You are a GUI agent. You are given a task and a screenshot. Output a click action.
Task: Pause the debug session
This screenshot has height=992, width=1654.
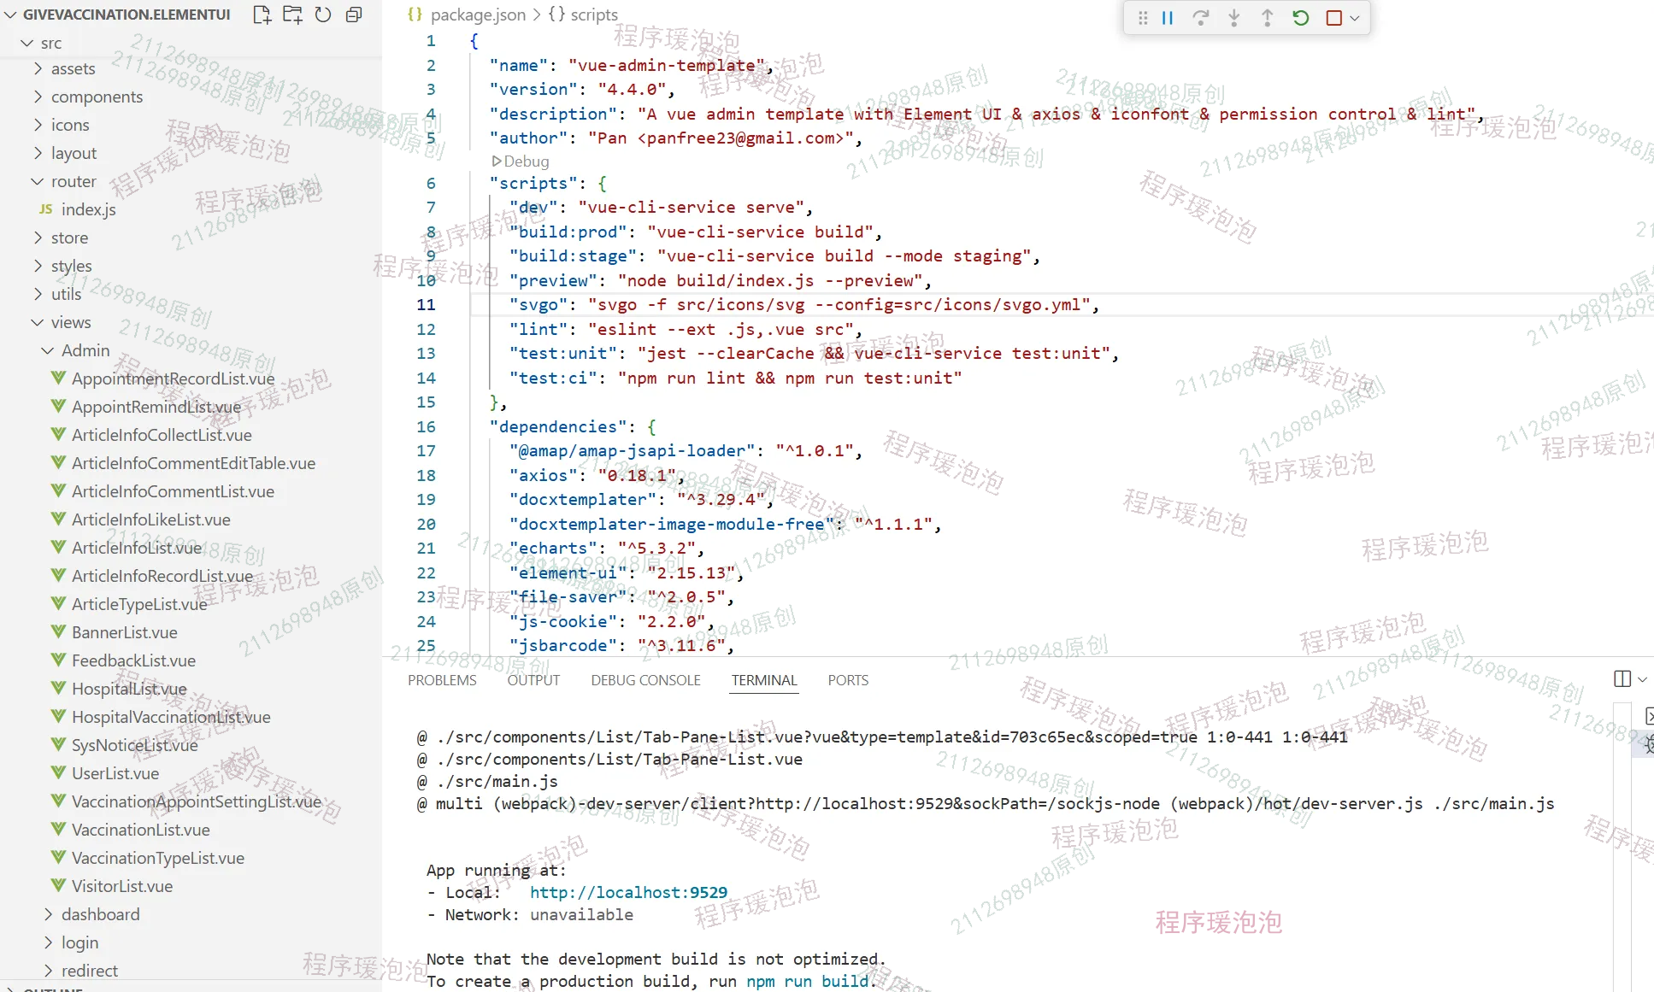1168,18
